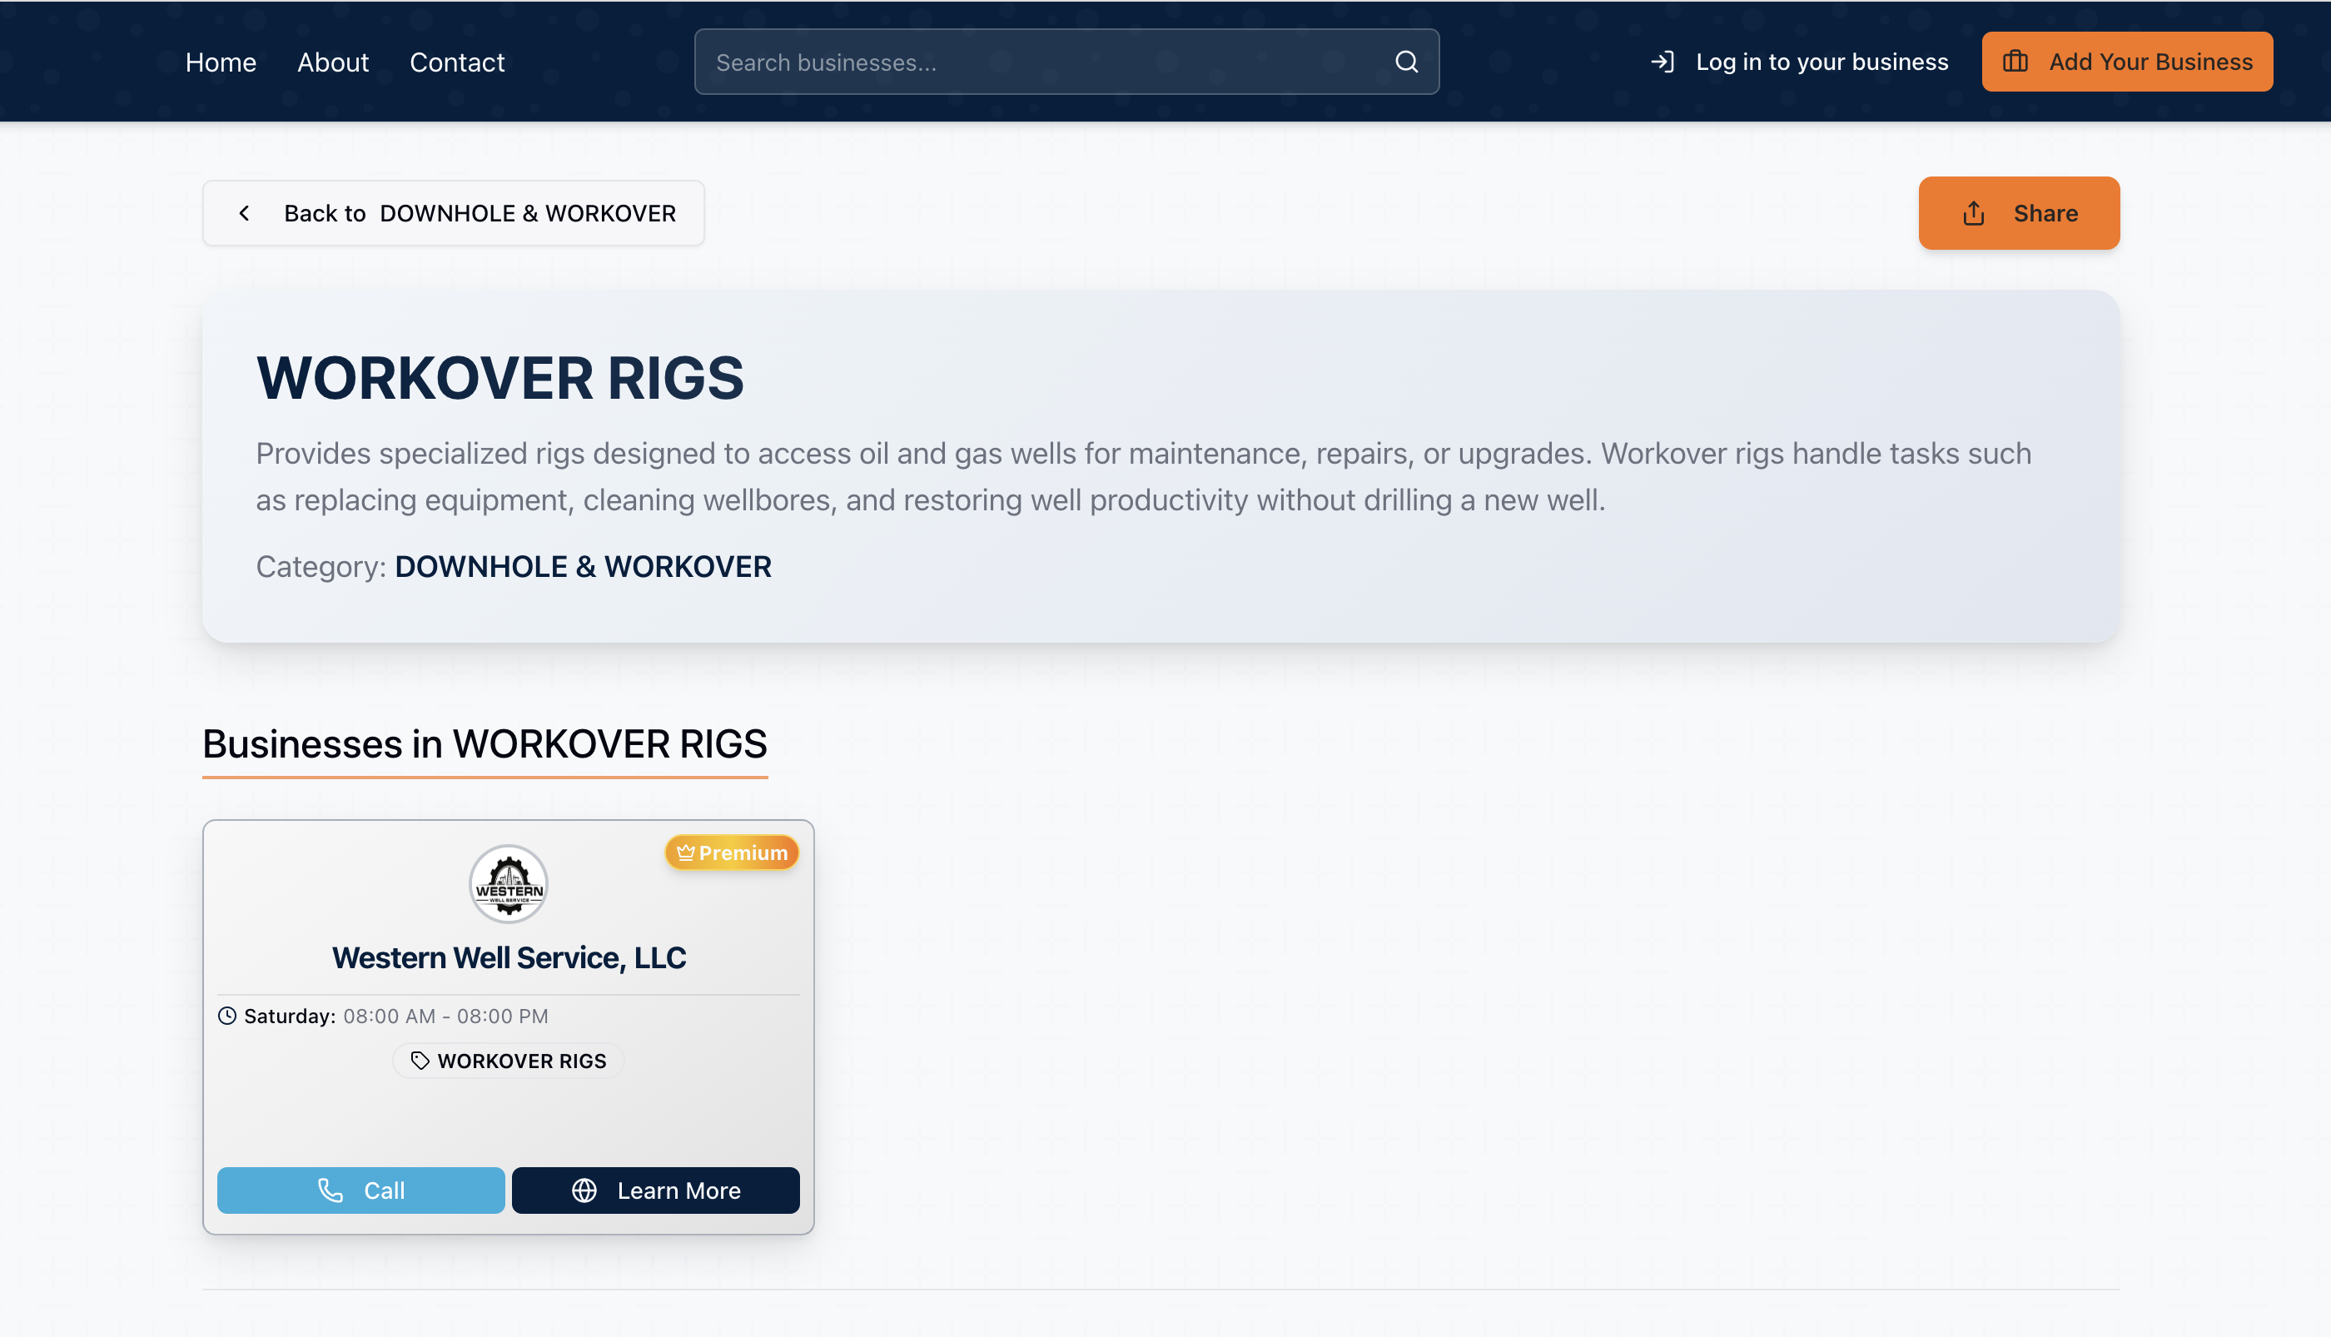
Task: Click the globe icon inside Learn More
Action: click(584, 1190)
